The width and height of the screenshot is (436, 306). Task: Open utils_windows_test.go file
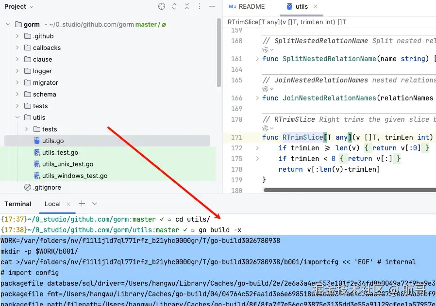click(74, 176)
